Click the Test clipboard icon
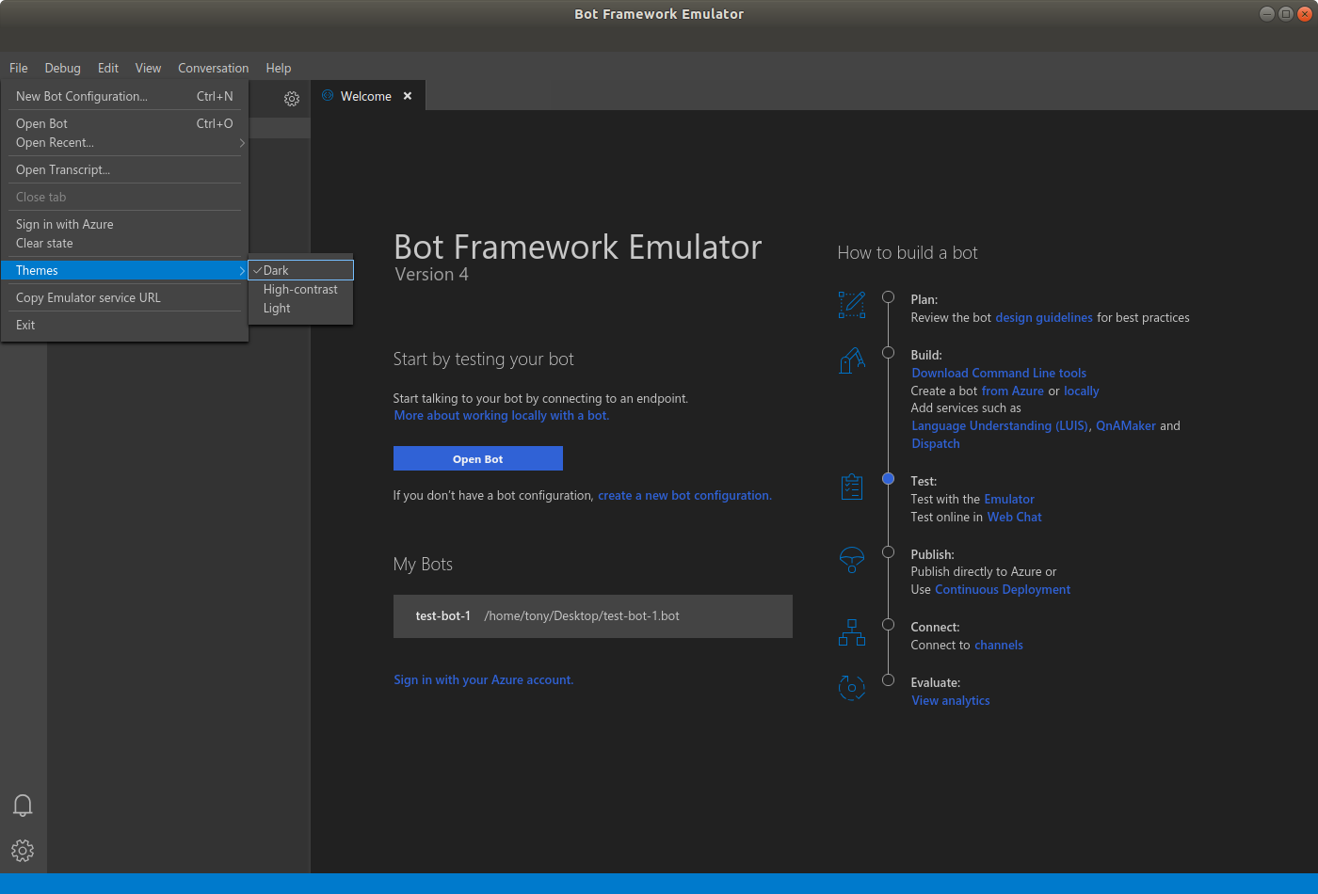1318x894 pixels. tap(852, 487)
